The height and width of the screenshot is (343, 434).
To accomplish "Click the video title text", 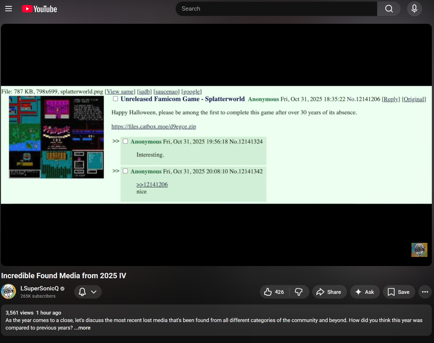I will (x=64, y=276).
